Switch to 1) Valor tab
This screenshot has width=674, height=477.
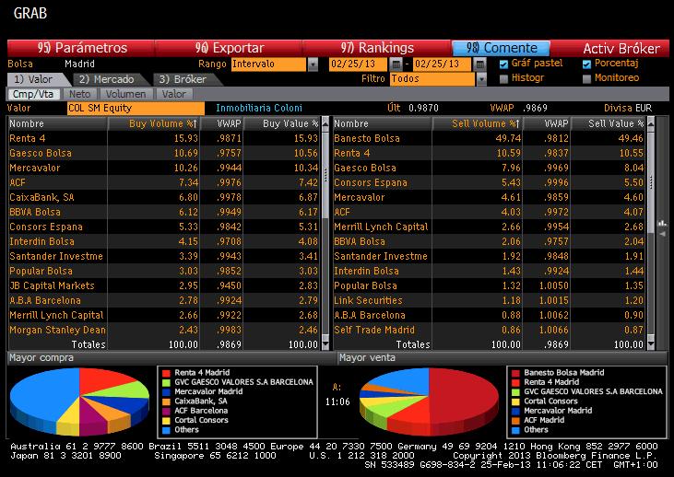coord(37,79)
